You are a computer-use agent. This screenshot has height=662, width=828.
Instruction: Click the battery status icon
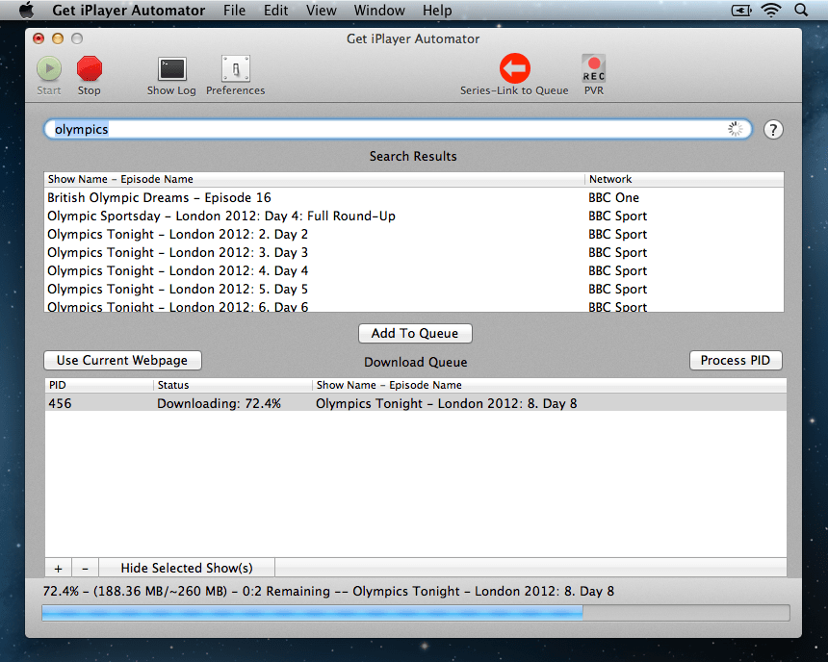pyautogui.click(x=741, y=10)
